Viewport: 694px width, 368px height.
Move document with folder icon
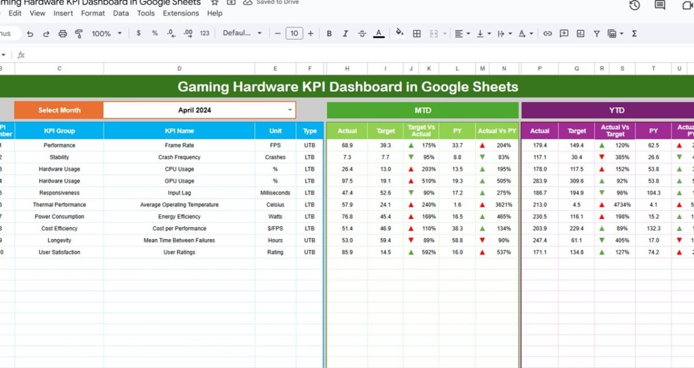pos(231,2)
